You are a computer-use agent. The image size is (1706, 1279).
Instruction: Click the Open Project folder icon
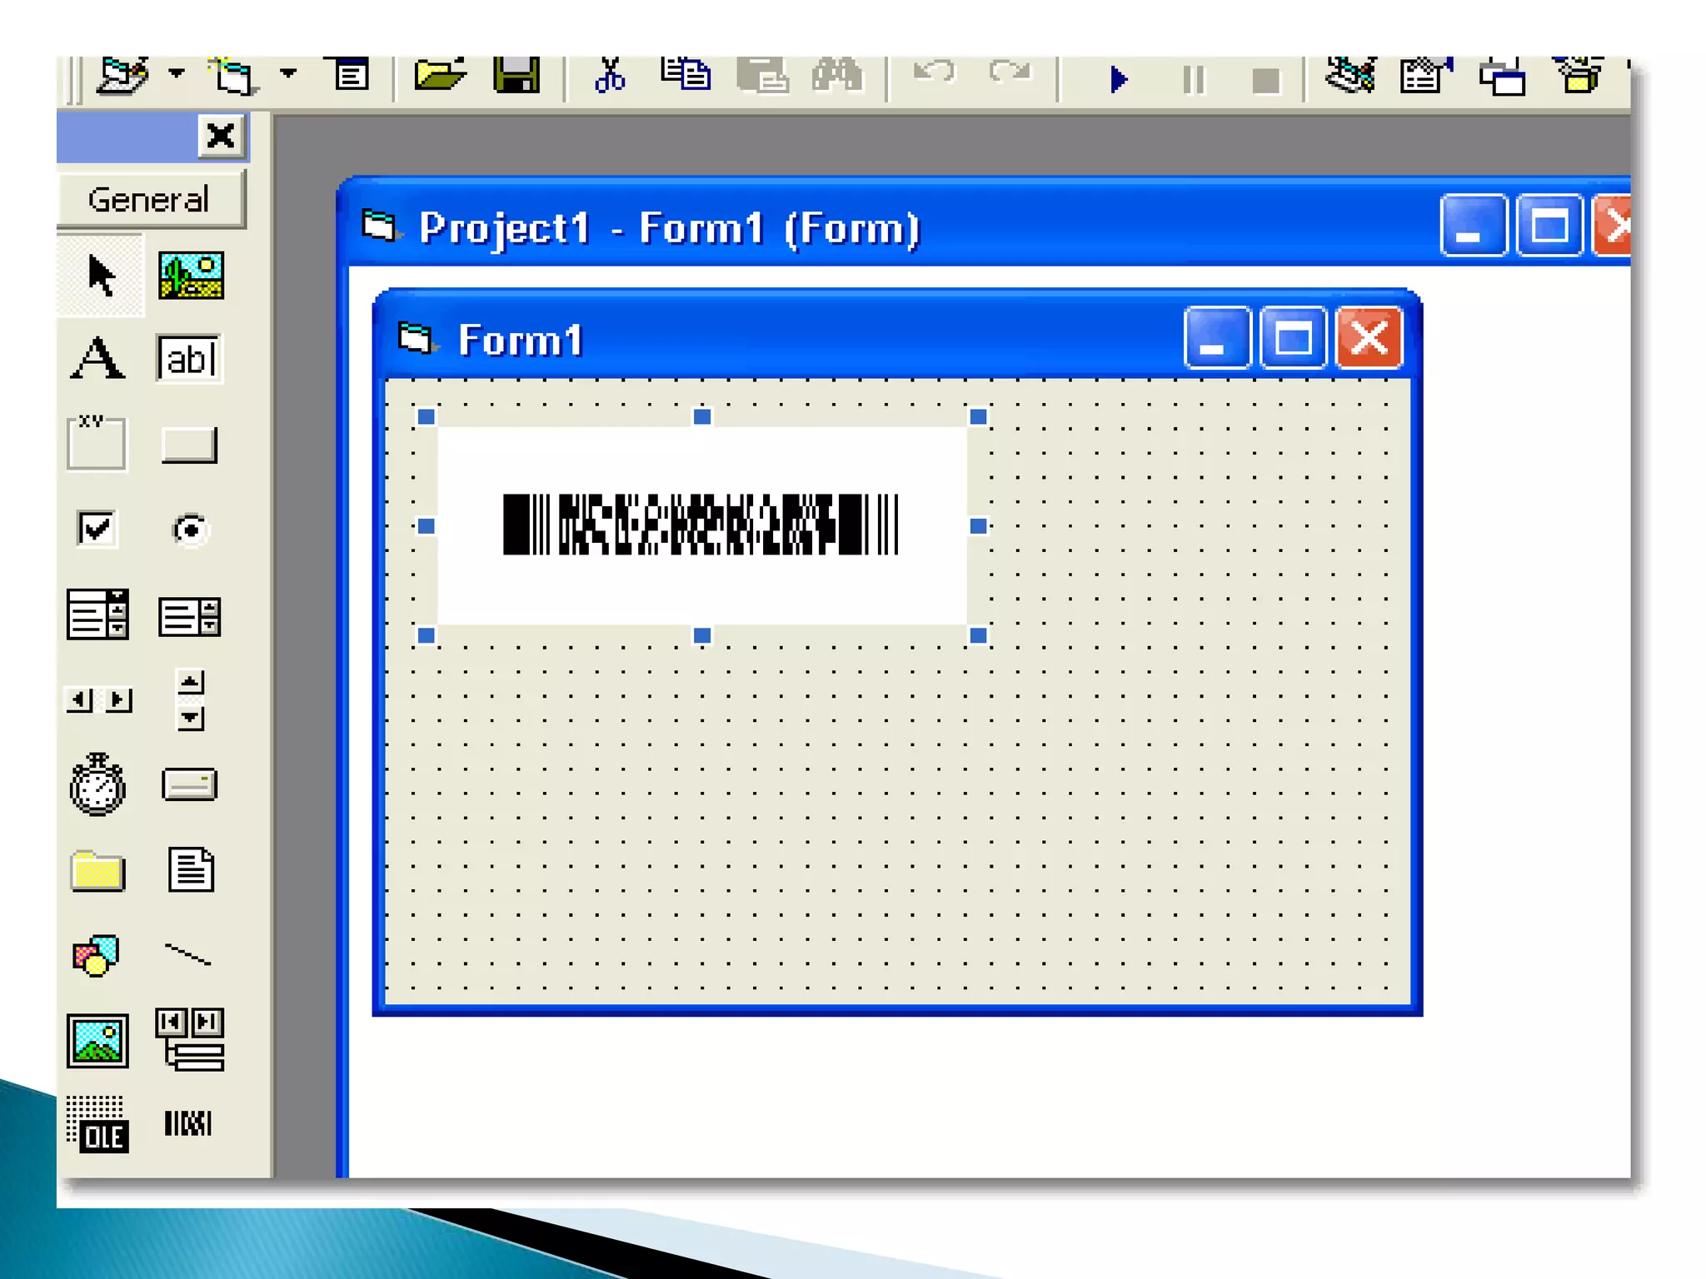[440, 75]
